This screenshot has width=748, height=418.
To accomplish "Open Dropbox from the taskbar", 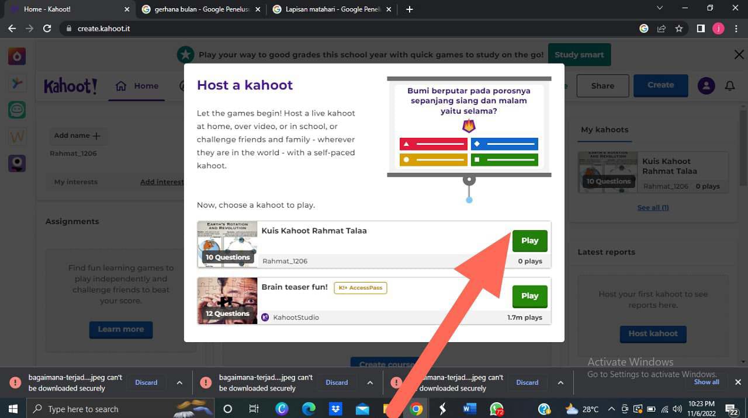I will pyautogui.click(x=335, y=409).
